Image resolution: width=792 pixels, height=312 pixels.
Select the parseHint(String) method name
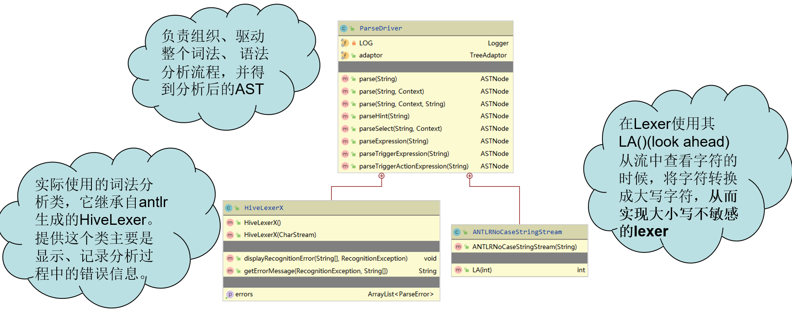click(384, 117)
